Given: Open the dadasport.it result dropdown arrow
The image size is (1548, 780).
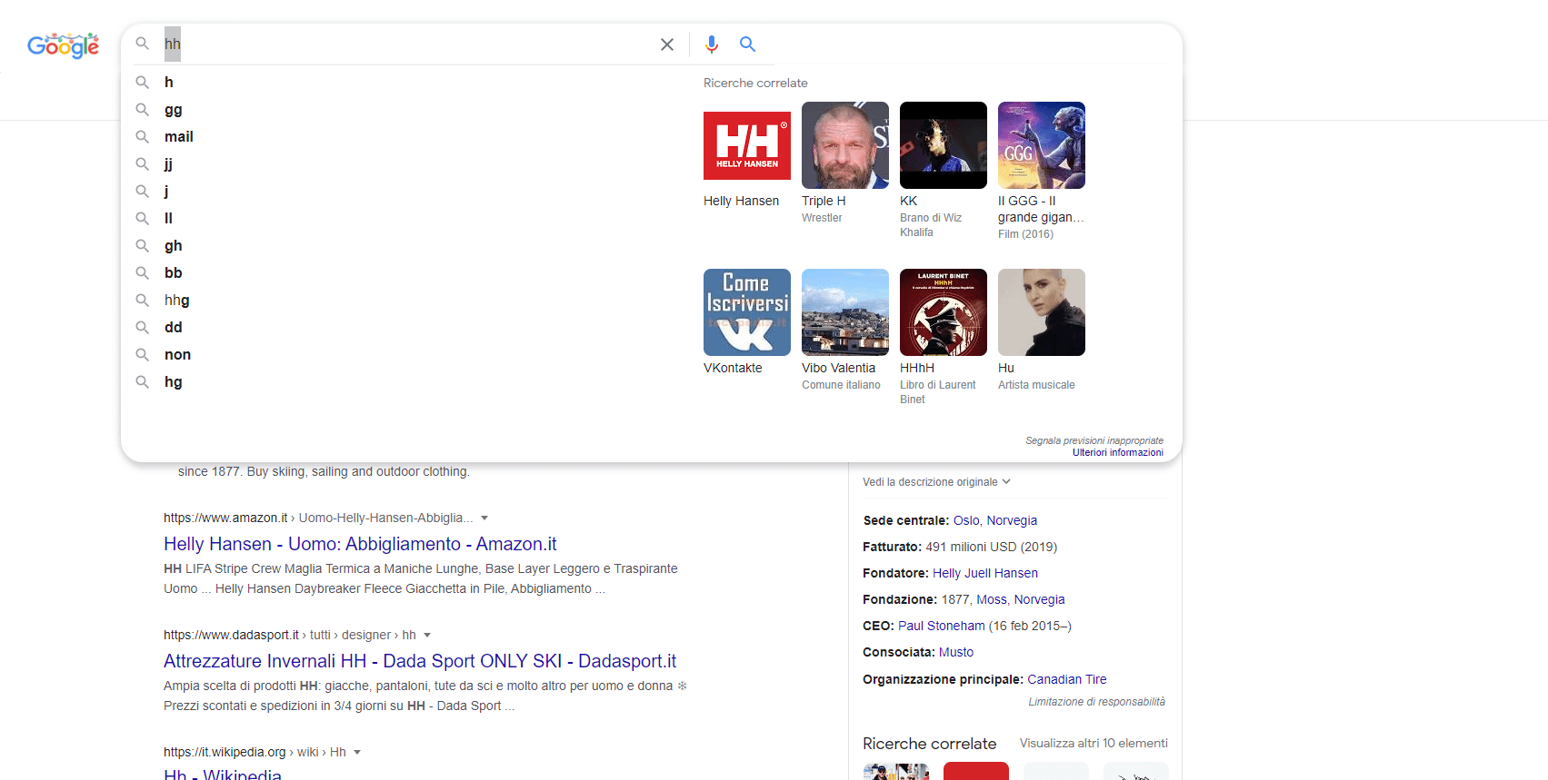Looking at the screenshot, I should tap(427, 635).
